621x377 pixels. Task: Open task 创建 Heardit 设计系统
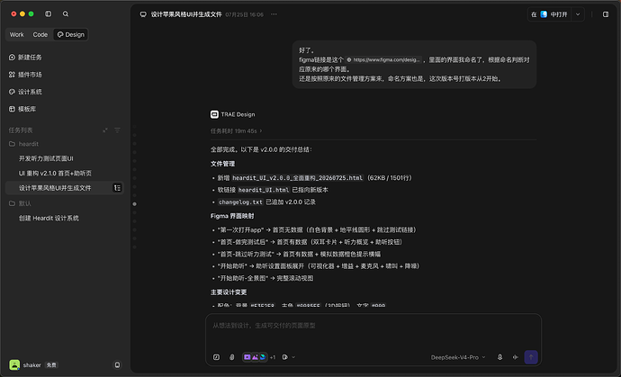click(49, 219)
